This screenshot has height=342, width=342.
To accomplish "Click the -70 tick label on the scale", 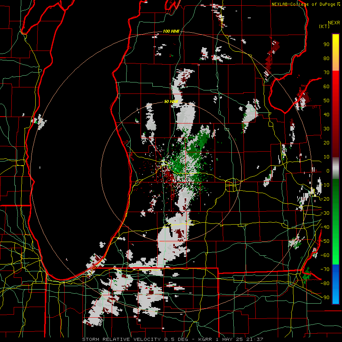I will (x=325, y=269).
